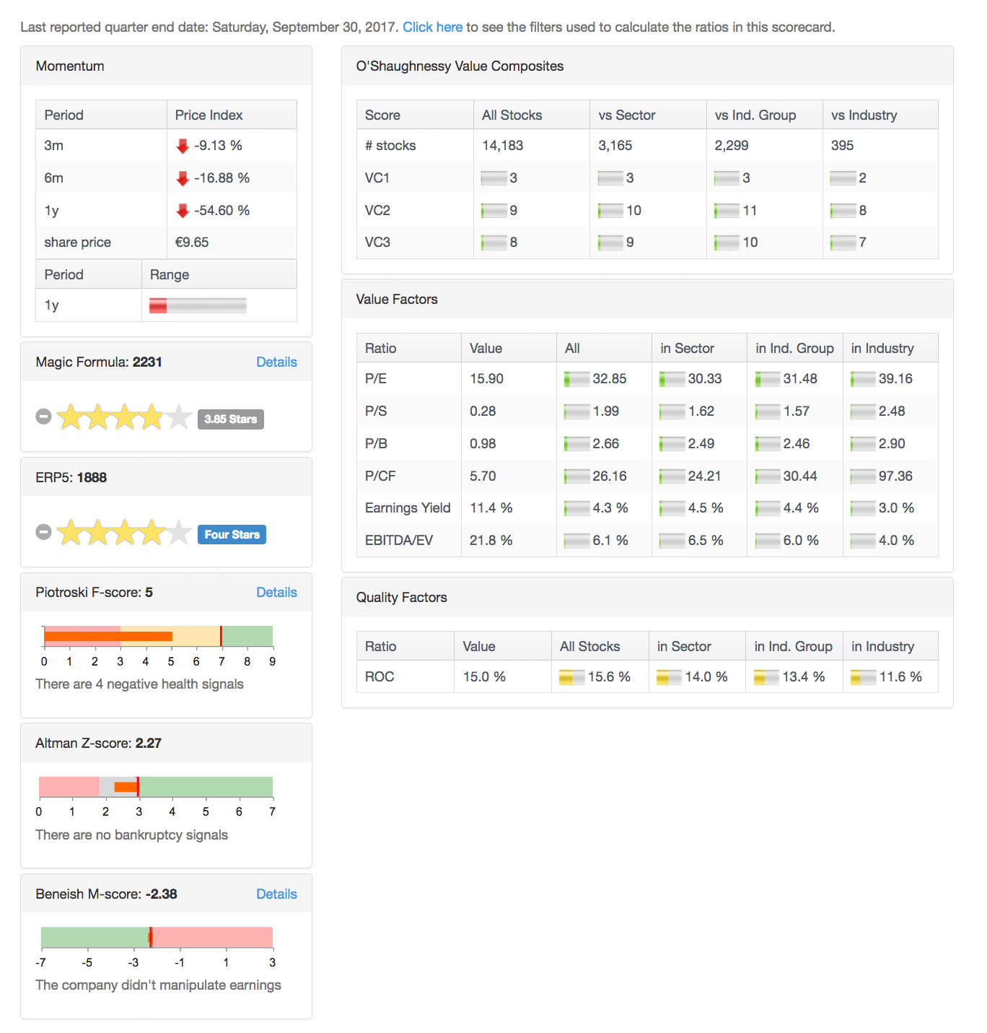This screenshot has width=987, height=1033.
Task: Click the fifth grey star in Magic Formula
Action: pyautogui.click(x=178, y=417)
